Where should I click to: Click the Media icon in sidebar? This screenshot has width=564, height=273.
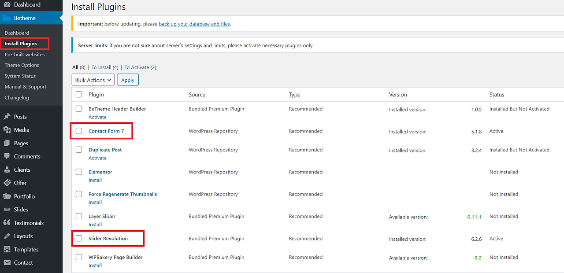tap(7, 130)
